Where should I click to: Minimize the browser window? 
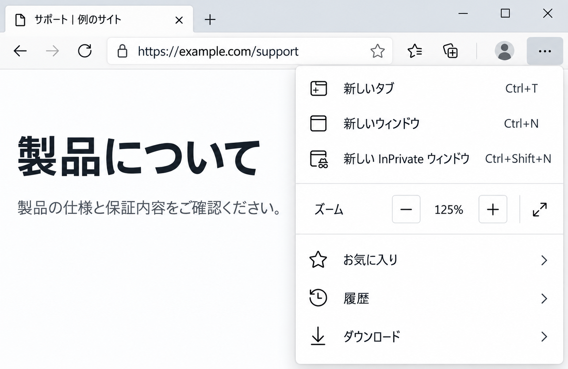click(x=463, y=14)
